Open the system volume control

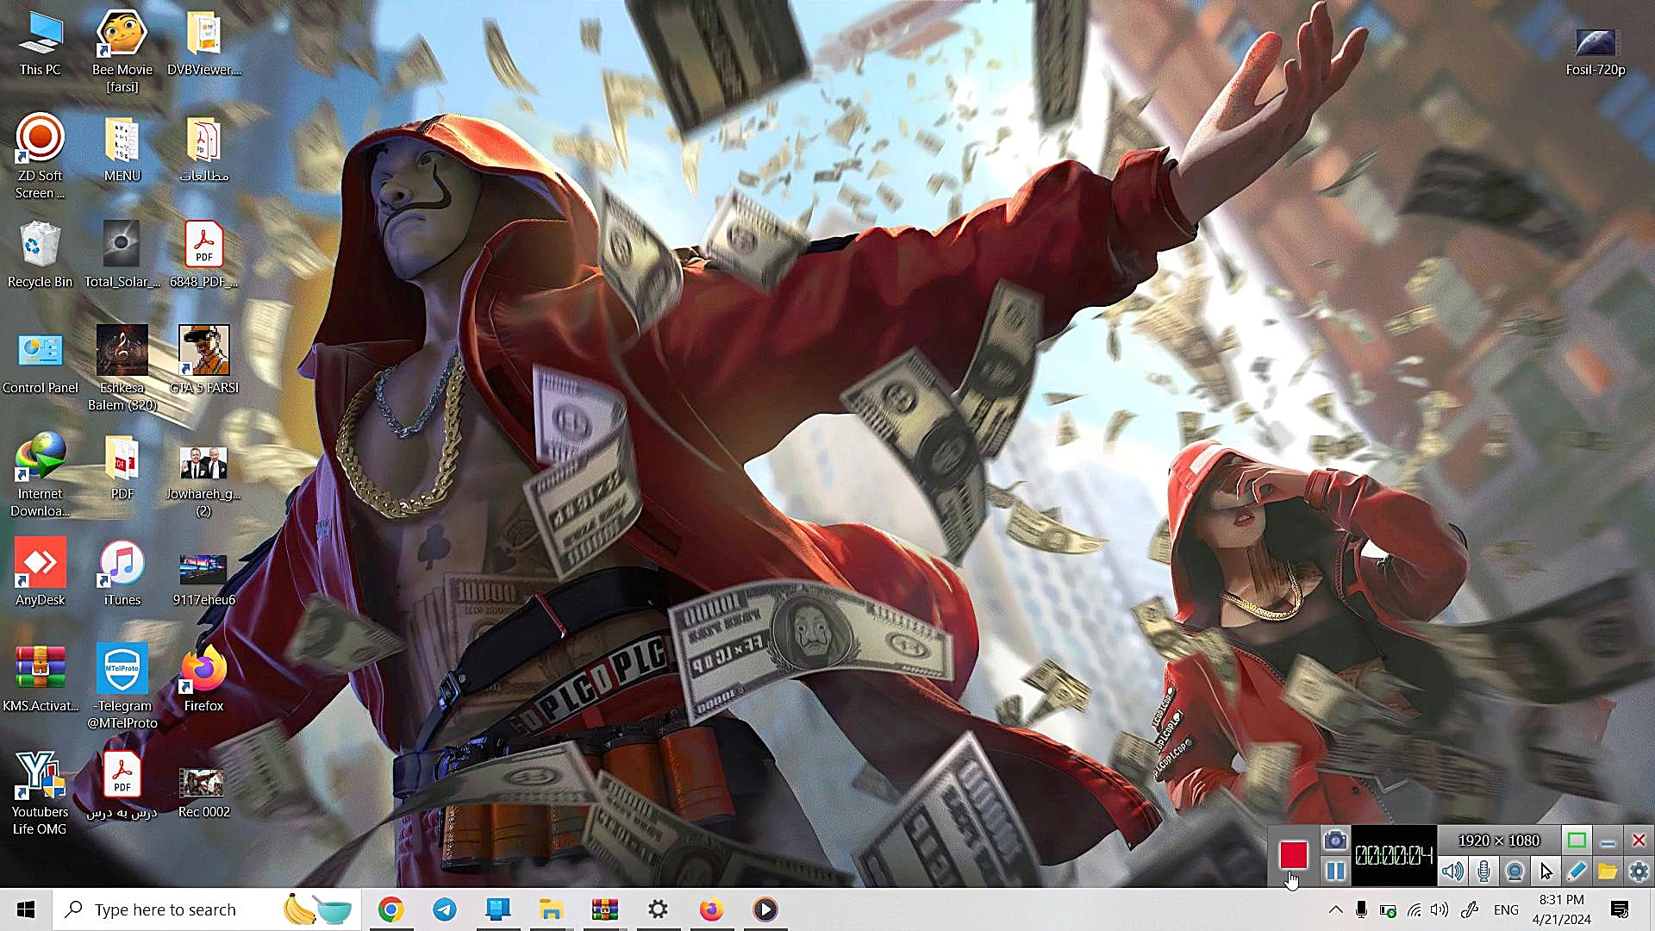click(x=1440, y=909)
